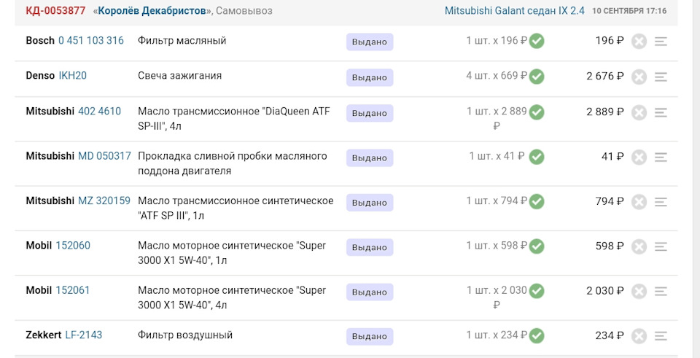This screenshot has height=358, width=700.
Task: Open hamburger menu for Mobil 152061 row
Action: click(x=661, y=292)
